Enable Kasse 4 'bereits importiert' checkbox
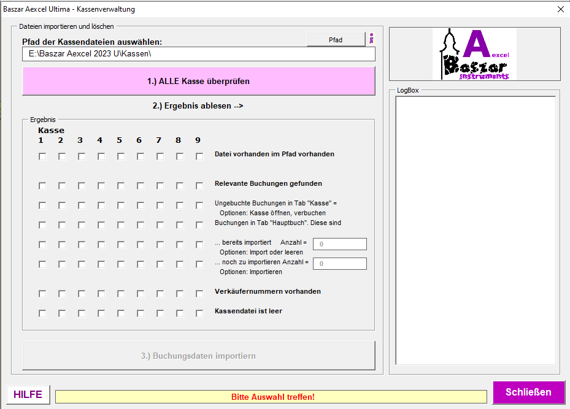Image resolution: width=570 pixels, height=409 pixels. tap(101, 245)
